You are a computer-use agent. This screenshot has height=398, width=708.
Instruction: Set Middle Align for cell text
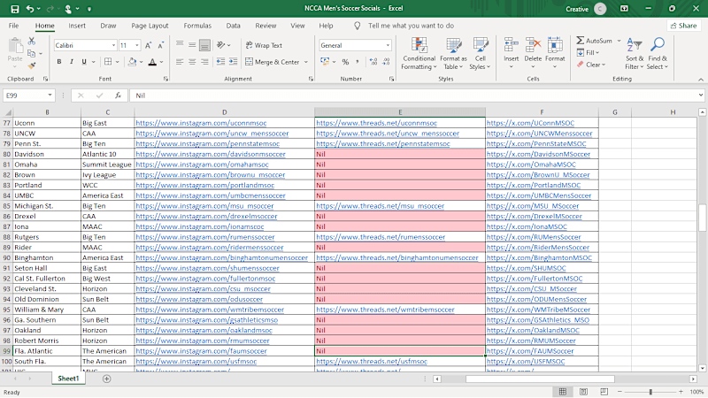192,45
